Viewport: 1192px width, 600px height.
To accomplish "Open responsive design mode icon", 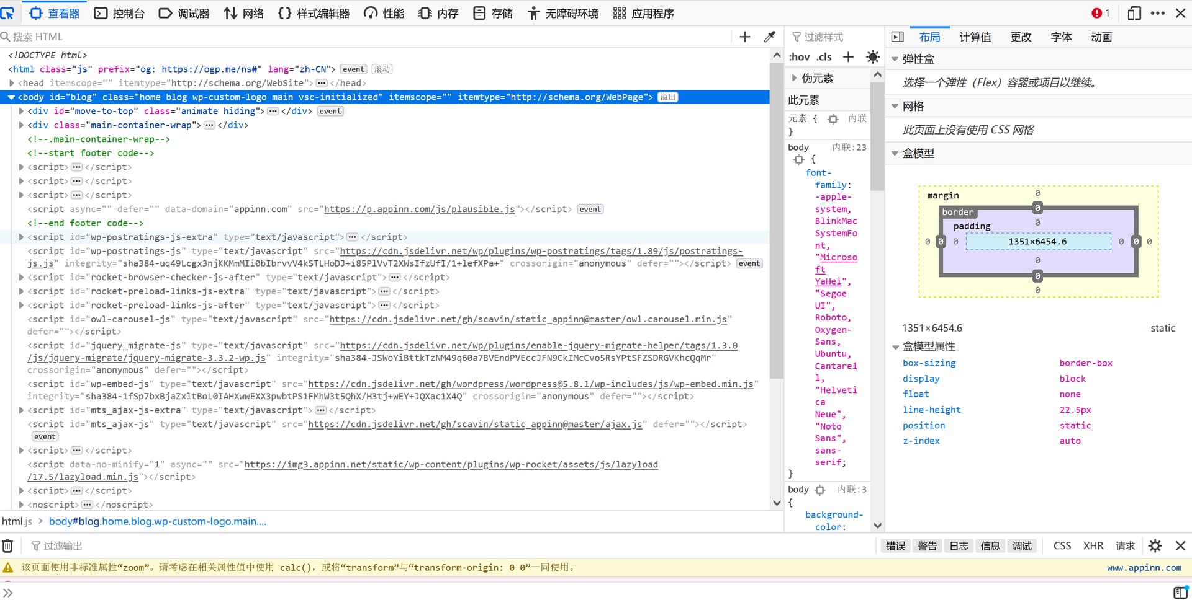I will point(1134,13).
